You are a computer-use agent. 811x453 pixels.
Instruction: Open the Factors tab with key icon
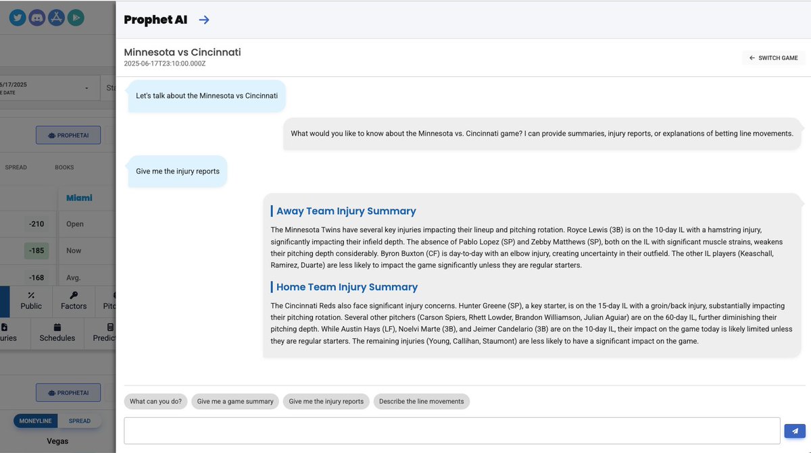(x=74, y=301)
